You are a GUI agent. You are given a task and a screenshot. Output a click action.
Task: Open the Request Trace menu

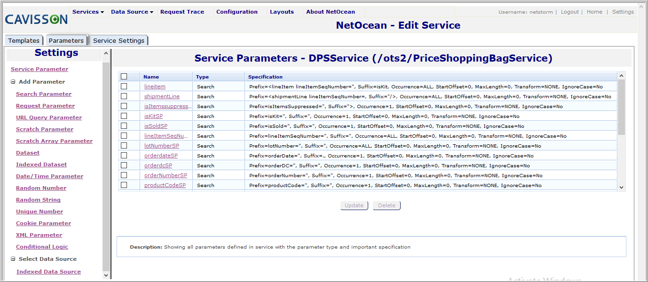[x=182, y=12]
